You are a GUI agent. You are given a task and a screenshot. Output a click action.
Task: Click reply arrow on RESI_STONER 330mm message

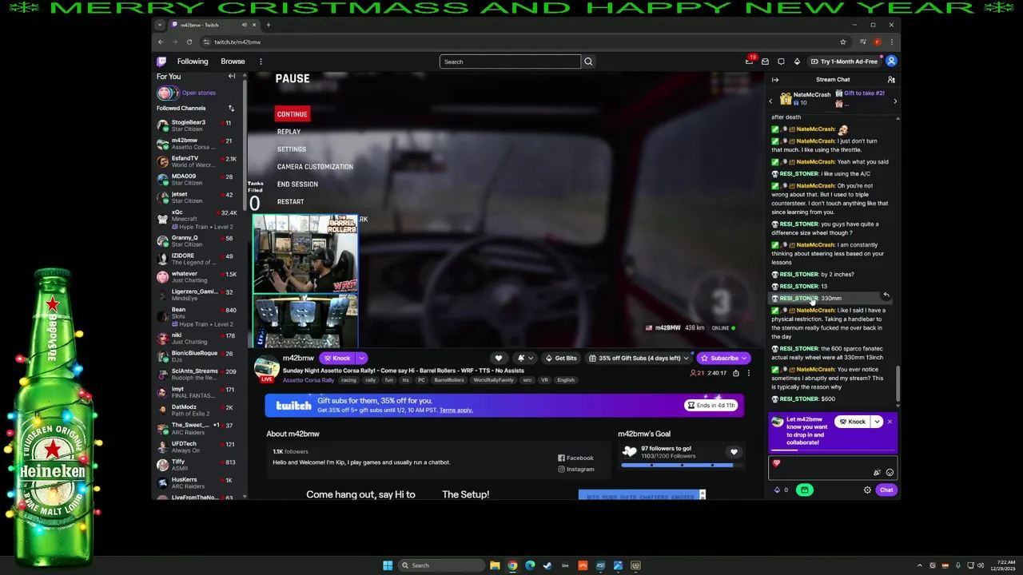coord(886,295)
